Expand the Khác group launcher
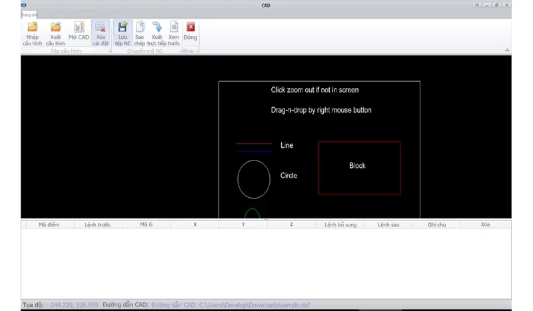The image size is (533, 311). (x=197, y=51)
